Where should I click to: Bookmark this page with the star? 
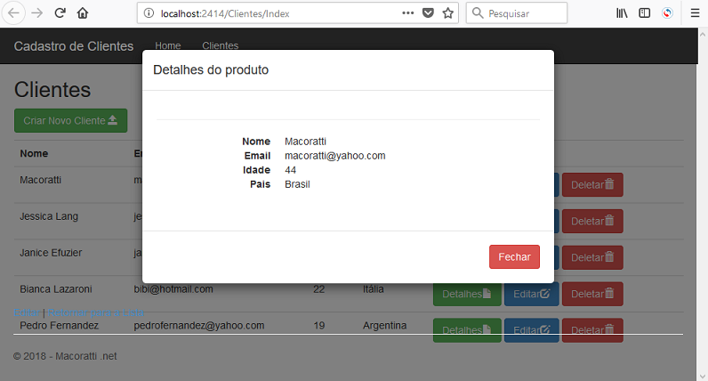[x=448, y=13]
